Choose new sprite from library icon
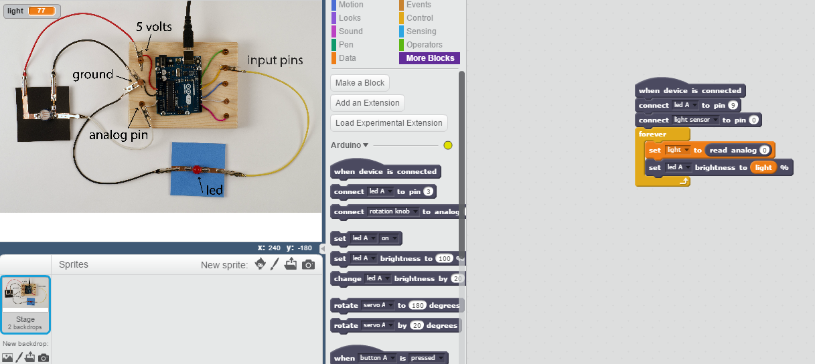The width and height of the screenshot is (815, 364). point(261,264)
